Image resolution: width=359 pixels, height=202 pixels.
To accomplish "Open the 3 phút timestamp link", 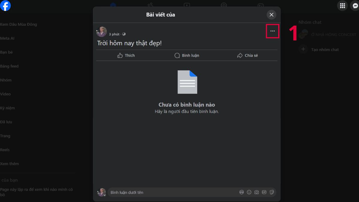I will (x=114, y=34).
